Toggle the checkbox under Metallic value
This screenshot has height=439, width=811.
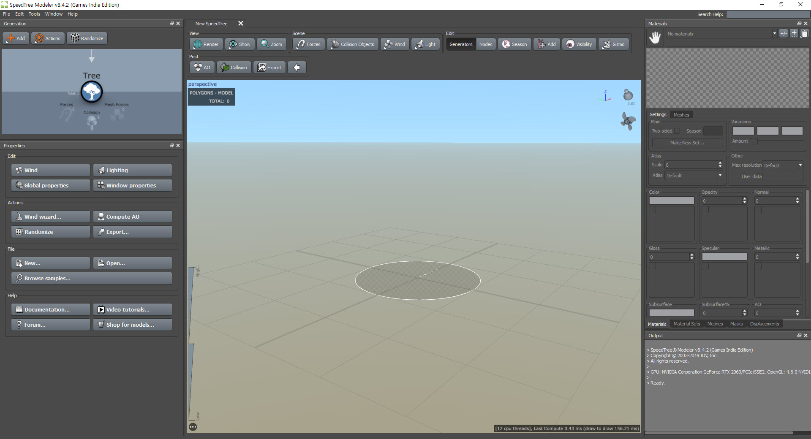tap(758, 266)
